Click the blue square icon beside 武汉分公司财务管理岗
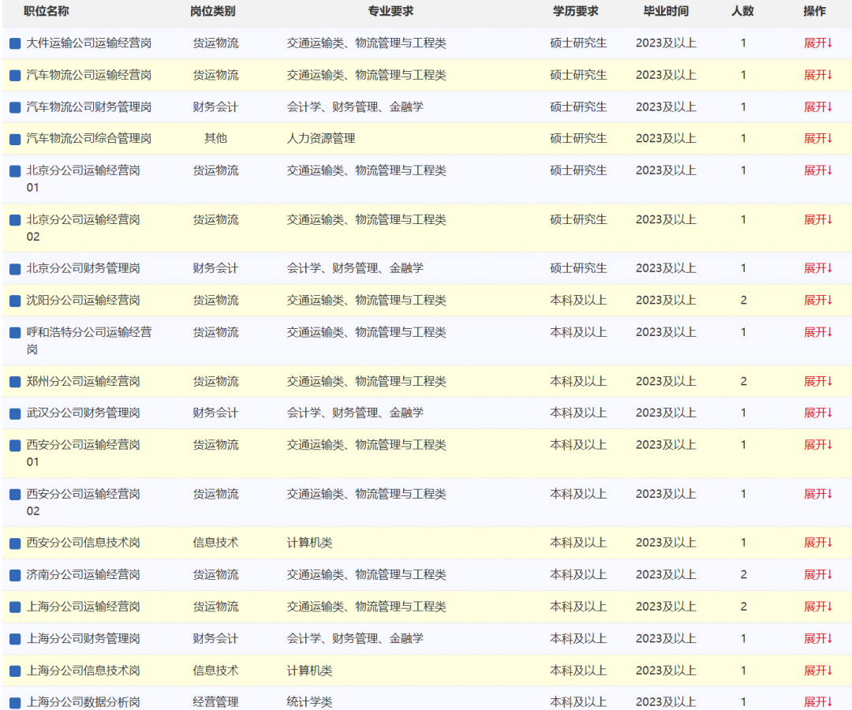The image size is (852, 710). 15,413
